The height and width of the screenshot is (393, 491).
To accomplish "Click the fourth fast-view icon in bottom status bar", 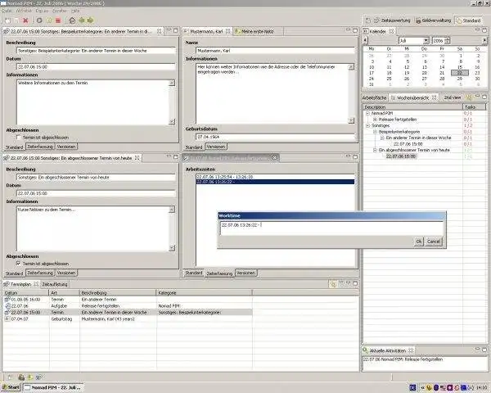I will (x=39, y=377).
